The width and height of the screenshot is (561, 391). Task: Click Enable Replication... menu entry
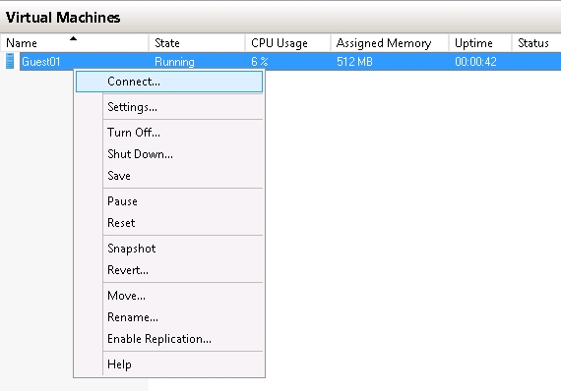pyautogui.click(x=169, y=339)
